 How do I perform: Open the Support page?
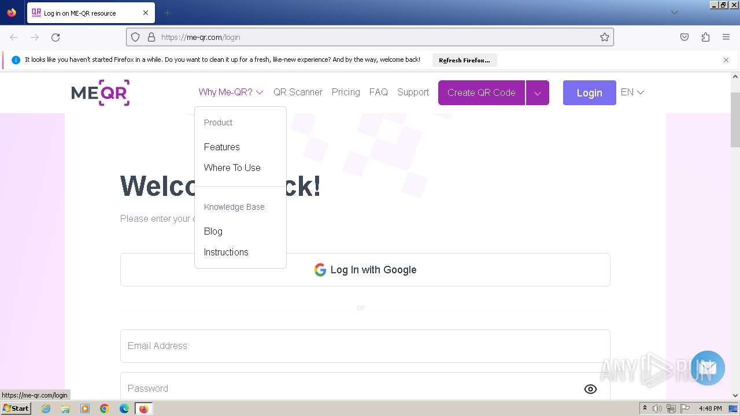click(413, 92)
